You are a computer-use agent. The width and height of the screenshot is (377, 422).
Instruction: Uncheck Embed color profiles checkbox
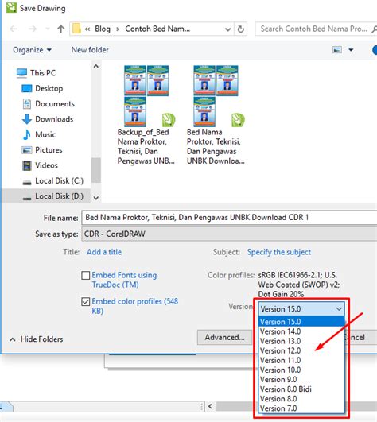[86, 301]
